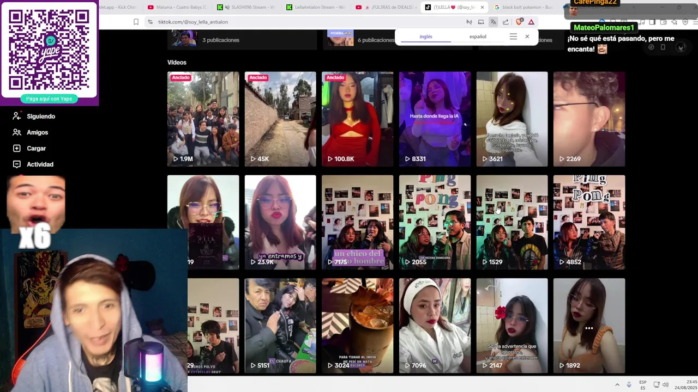Switch to the black bolt pokemon tab
Image resolution: width=698 pixels, height=392 pixels.
click(x=523, y=7)
